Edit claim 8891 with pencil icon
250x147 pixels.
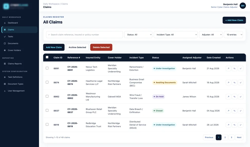pos(234,68)
